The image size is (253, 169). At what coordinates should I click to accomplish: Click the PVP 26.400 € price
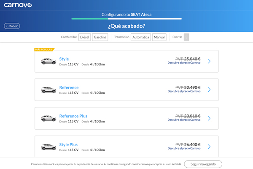point(188,144)
